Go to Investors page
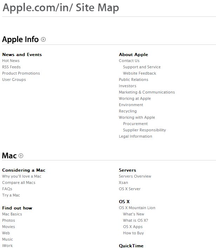 [x=128, y=86]
